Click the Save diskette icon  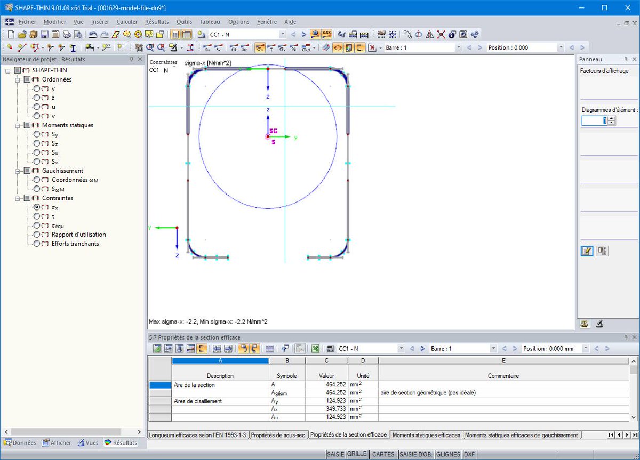[x=44, y=34]
